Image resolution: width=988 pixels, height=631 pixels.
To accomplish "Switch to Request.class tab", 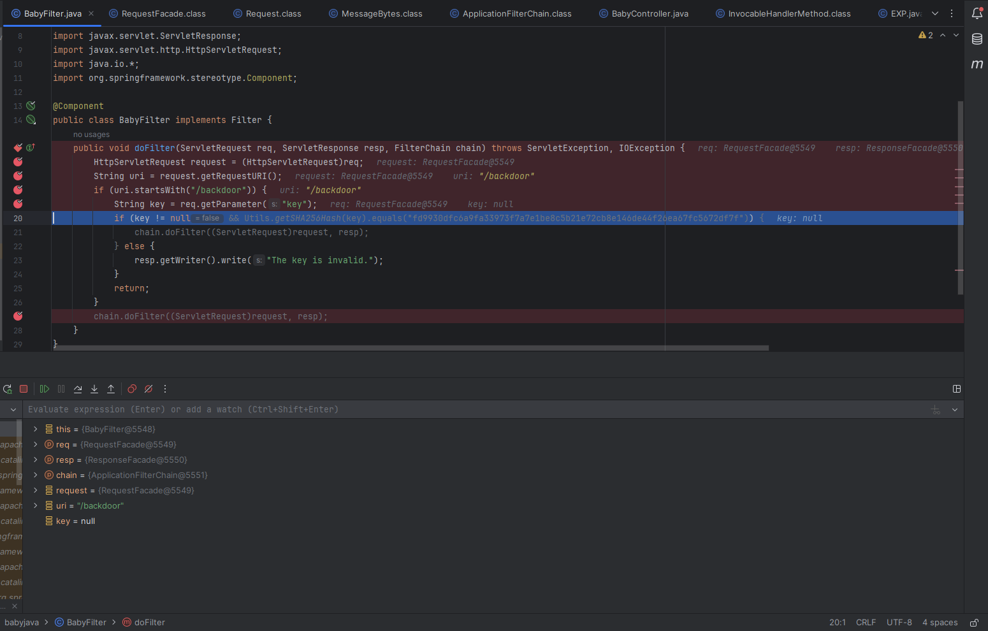I will 267,13.
